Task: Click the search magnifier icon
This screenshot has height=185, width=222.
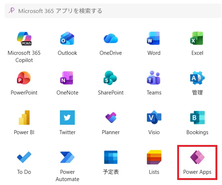Action: tap(12, 10)
